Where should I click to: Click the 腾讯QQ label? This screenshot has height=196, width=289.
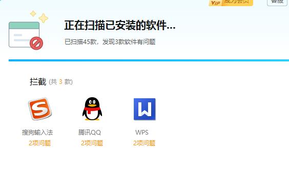tap(90, 133)
